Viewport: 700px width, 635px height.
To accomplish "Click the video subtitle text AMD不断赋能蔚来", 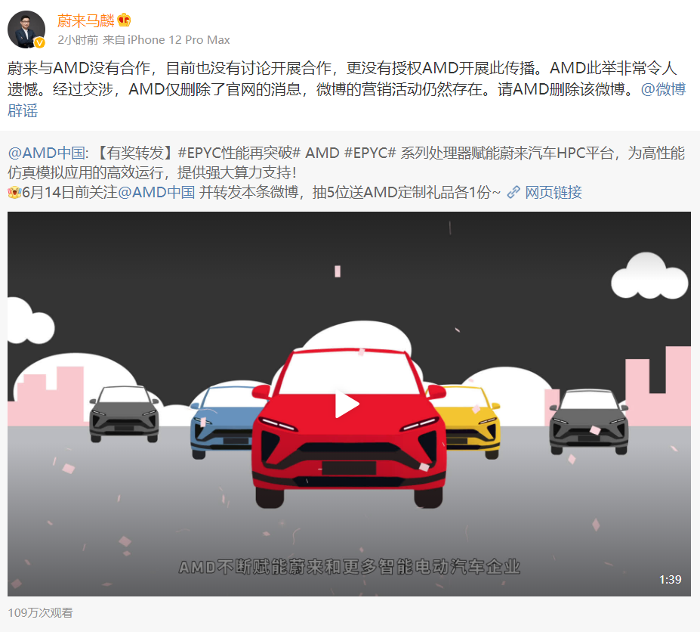I will coord(349,567).
